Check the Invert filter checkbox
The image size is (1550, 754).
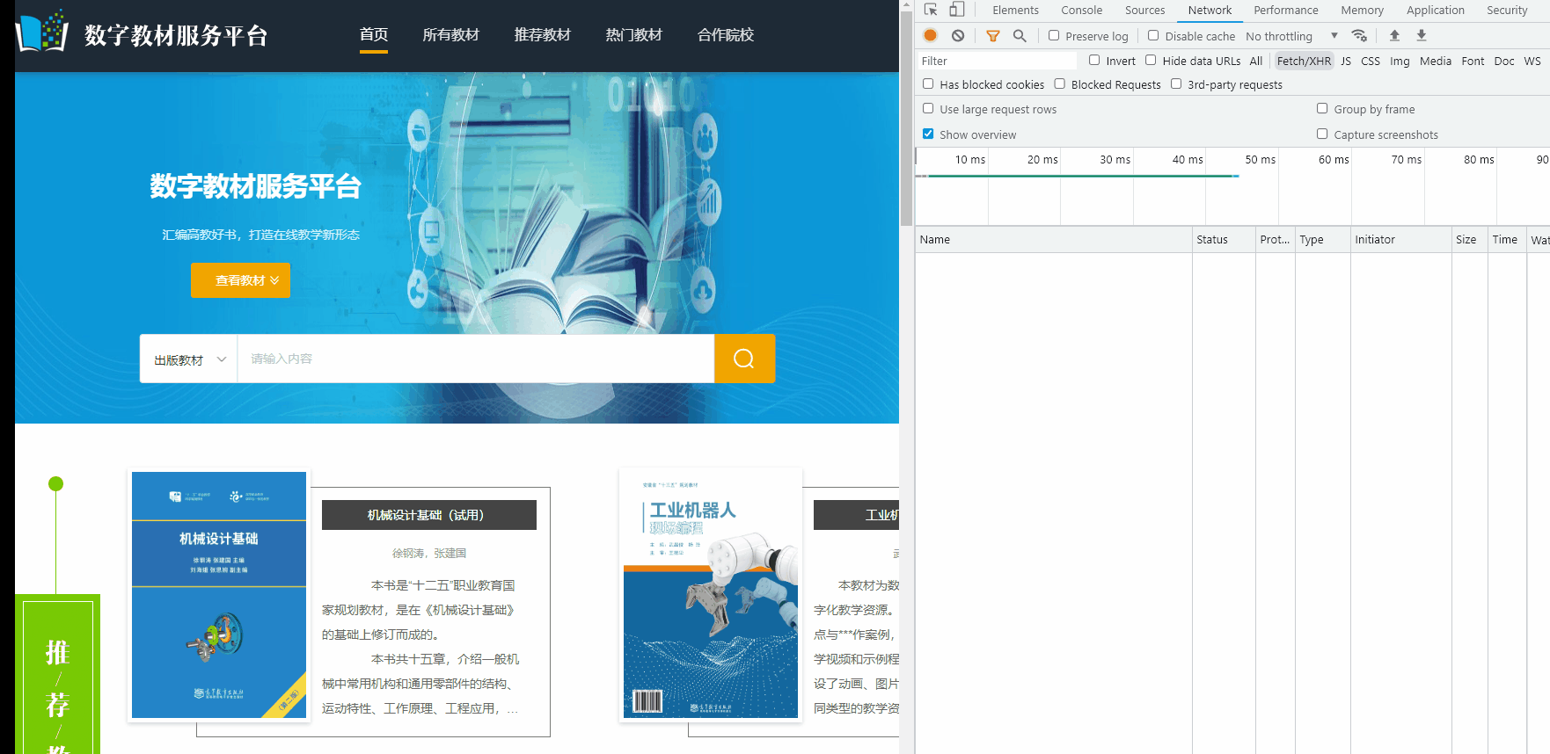tap(1094, 61)
